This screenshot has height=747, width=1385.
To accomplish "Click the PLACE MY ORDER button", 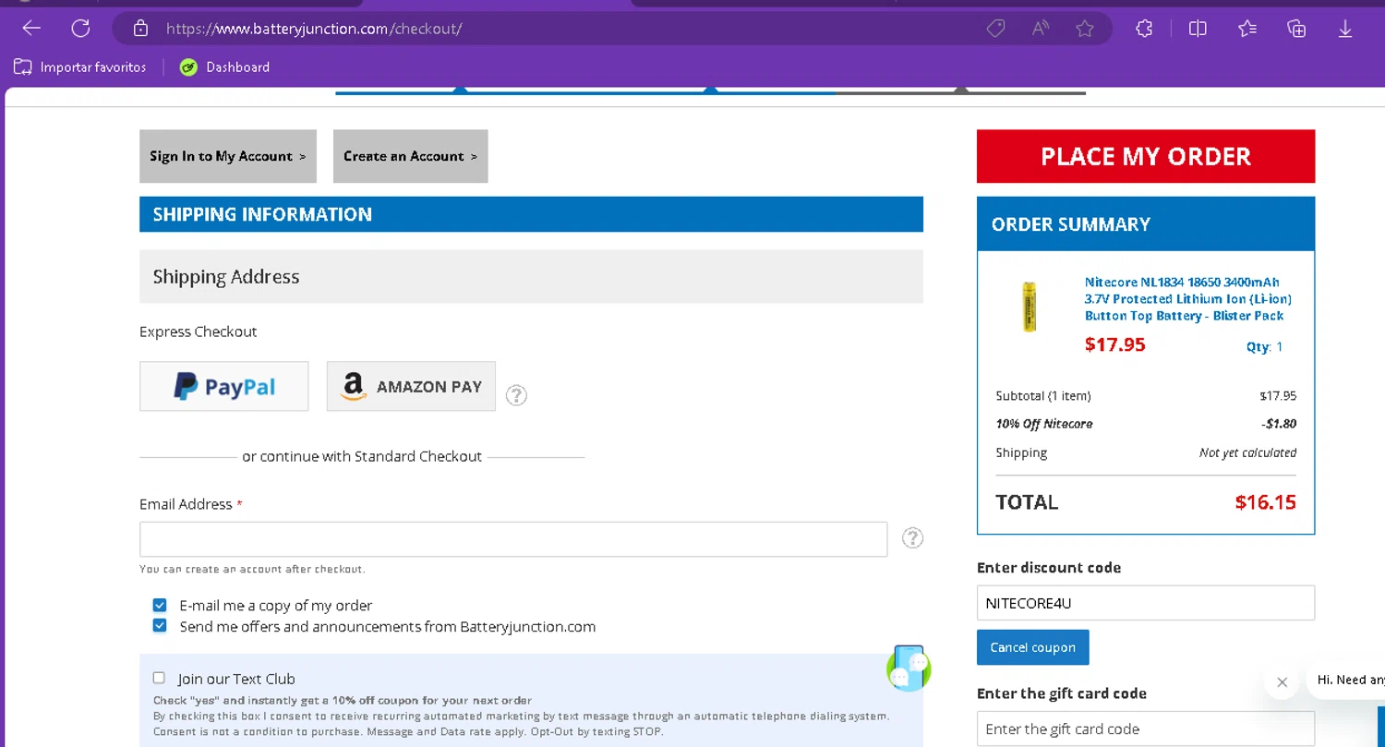I will coord(1146,156).
